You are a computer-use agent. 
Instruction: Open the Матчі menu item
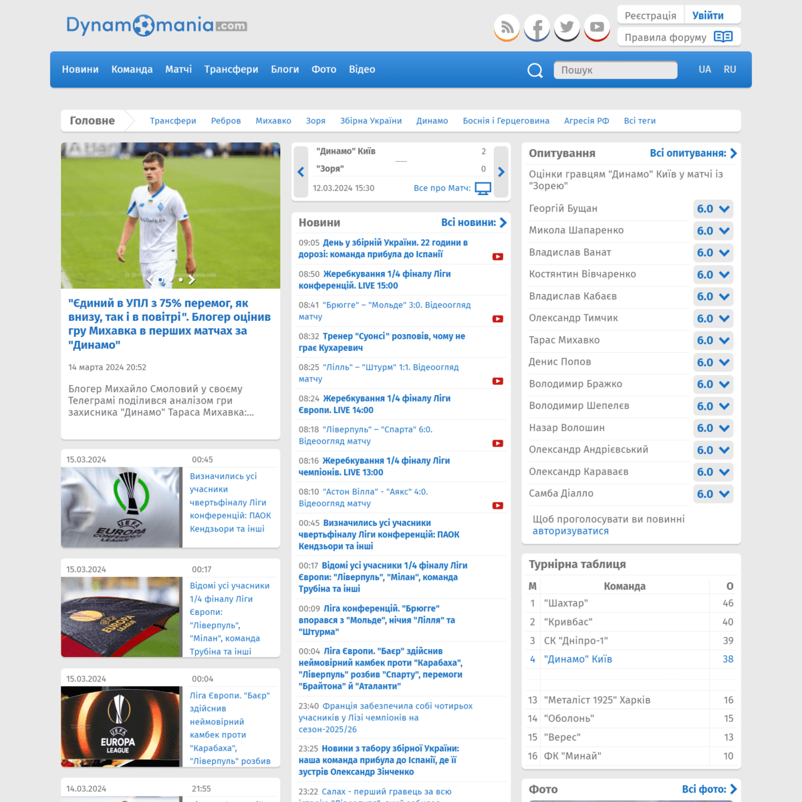178,70
